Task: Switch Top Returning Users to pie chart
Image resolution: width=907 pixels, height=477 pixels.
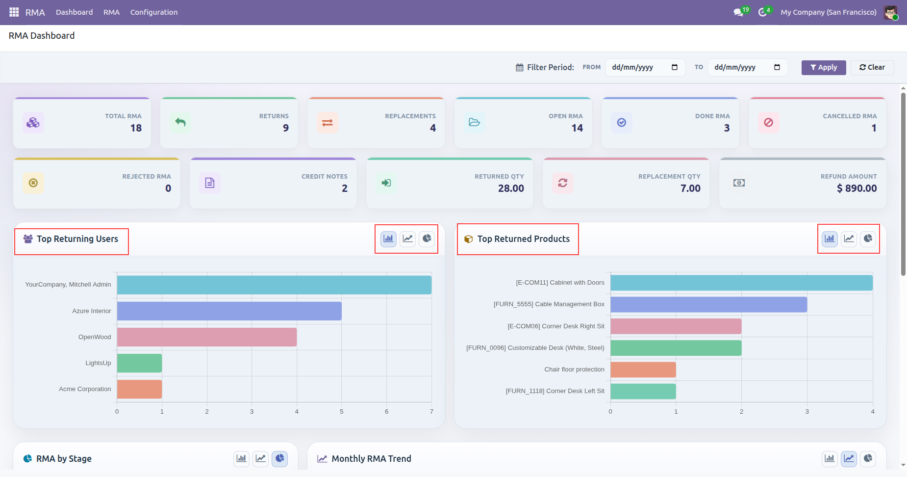Action: pyautogui.click(x=427, y=238)
